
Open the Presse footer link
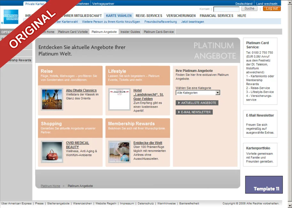tap(39, 204)
